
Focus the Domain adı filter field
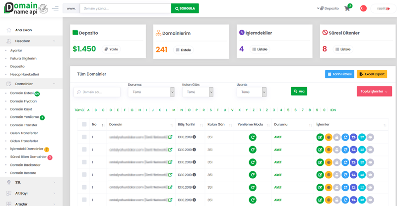pos(97,92)
